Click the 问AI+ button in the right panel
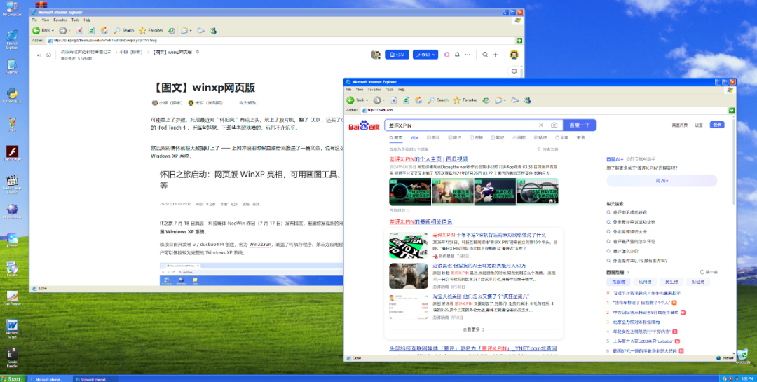 (x=662, y=181)
